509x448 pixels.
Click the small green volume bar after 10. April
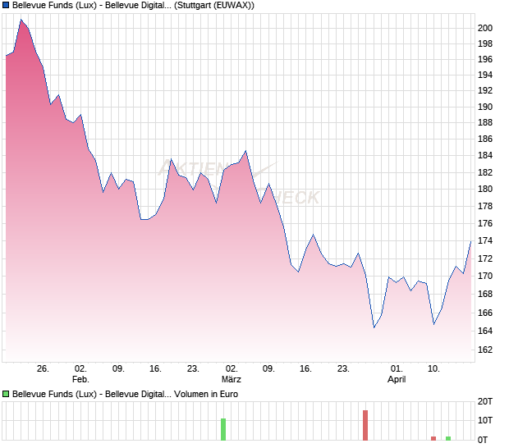coord(448,439)
